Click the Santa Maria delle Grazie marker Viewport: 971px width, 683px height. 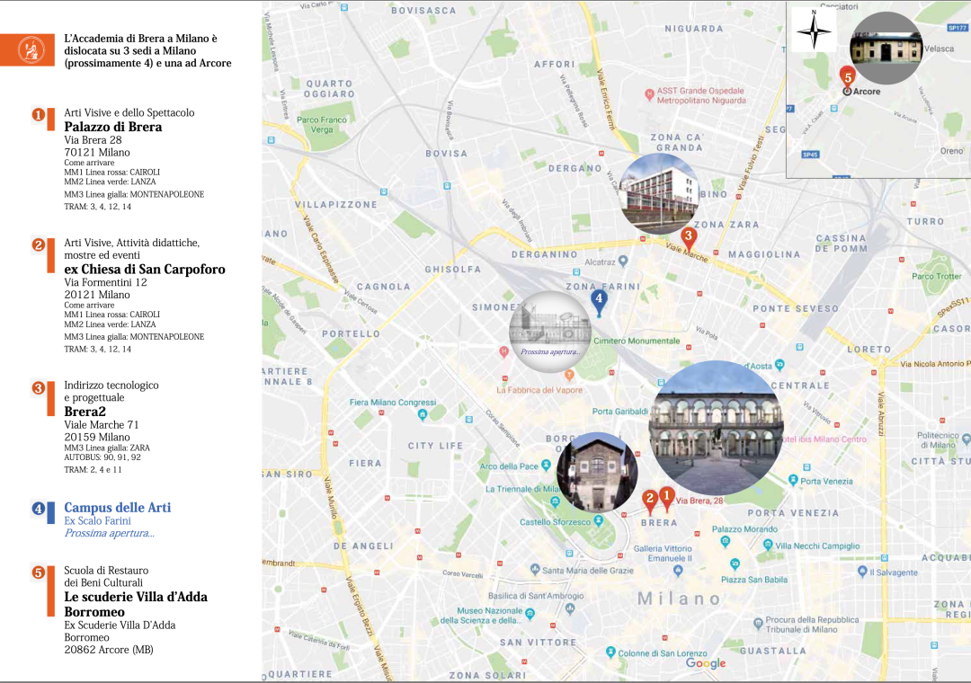[x=535, y=569]
